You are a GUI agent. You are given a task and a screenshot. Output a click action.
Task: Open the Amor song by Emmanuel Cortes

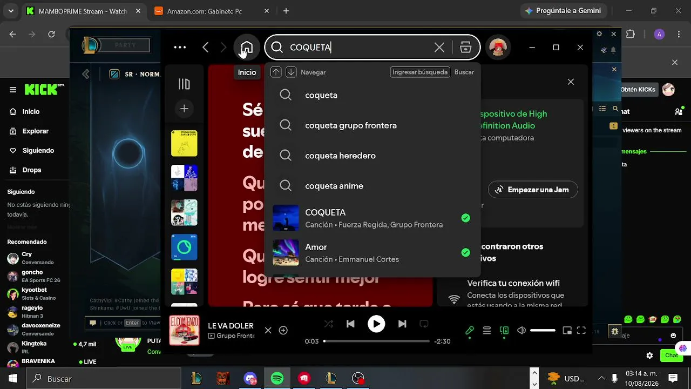[x=372, y=252]
